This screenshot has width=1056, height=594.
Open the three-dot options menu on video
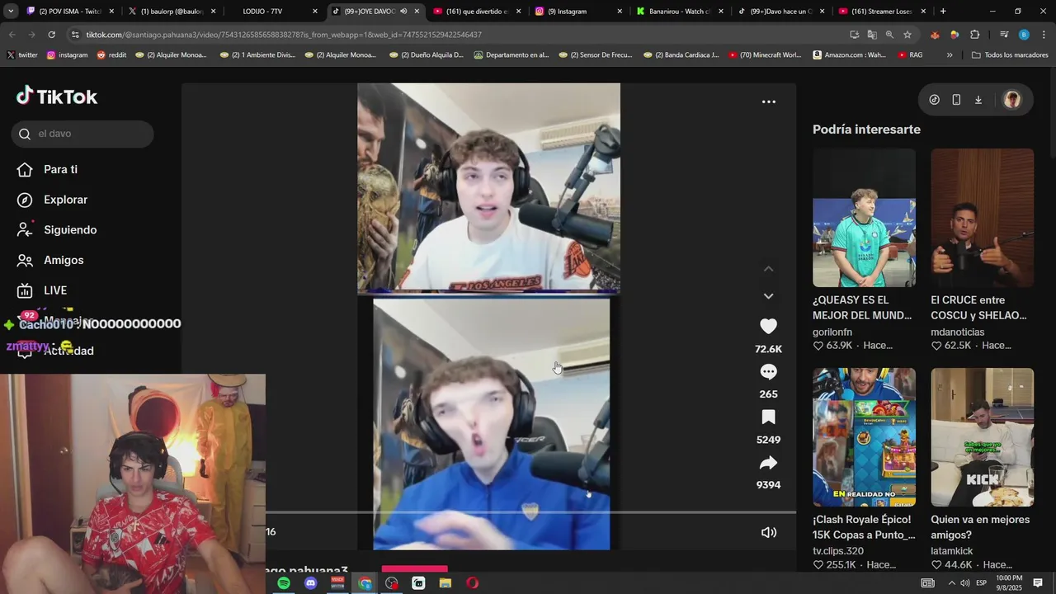point(768,101)
